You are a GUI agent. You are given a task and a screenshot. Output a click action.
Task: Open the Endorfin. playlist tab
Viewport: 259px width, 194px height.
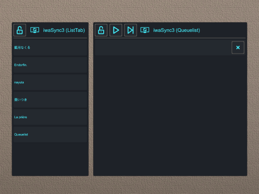click(50, 65)
